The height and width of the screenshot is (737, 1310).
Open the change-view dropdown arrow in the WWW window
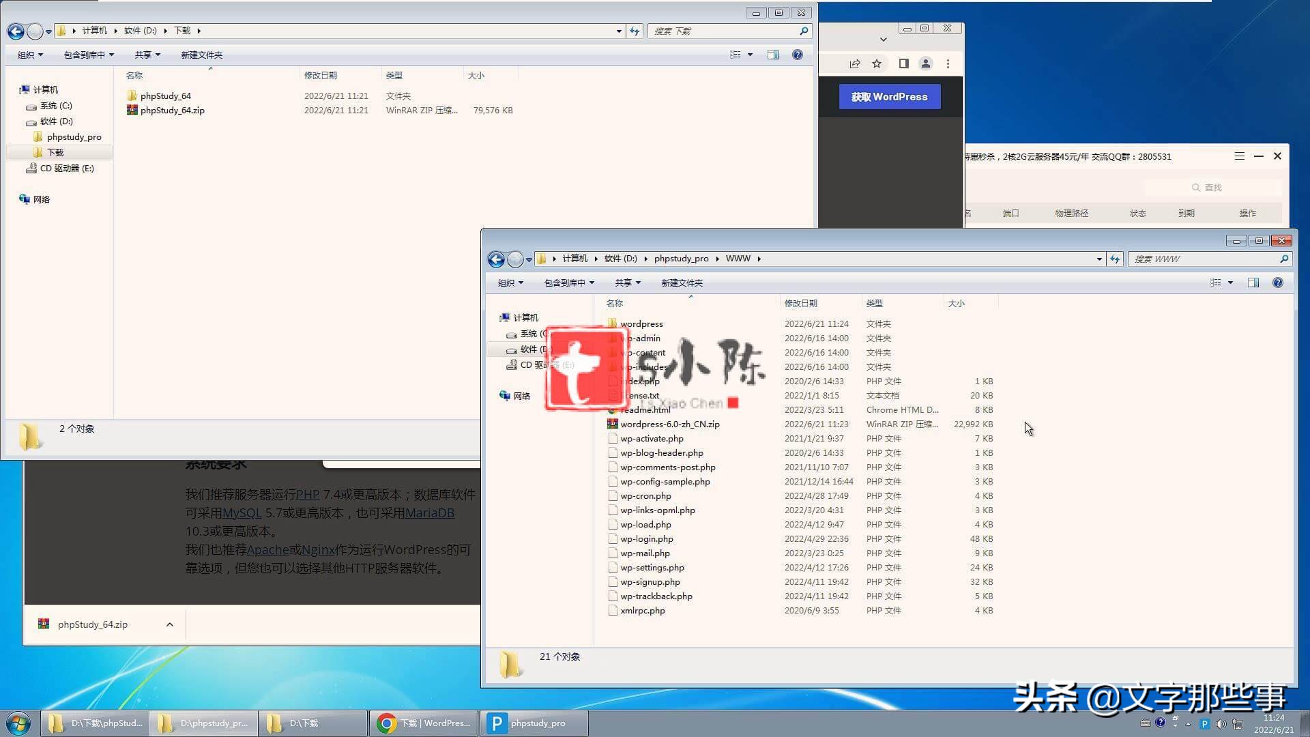(1230, 283)
